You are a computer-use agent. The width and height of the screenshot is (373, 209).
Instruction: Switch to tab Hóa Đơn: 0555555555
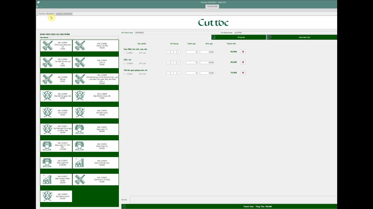click(x=64, y=14)
